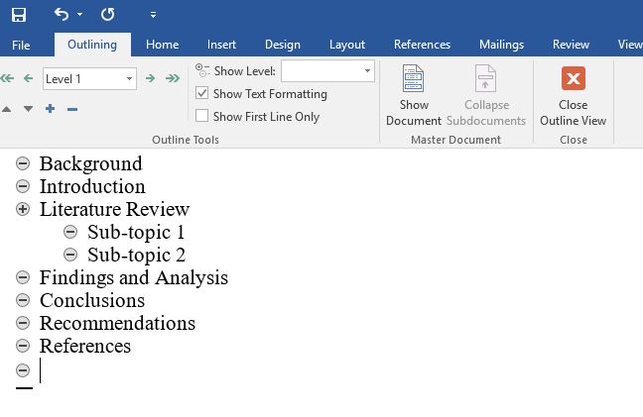Click the Literature Review heading text
The image size is (643, 417).
point(114,209)
